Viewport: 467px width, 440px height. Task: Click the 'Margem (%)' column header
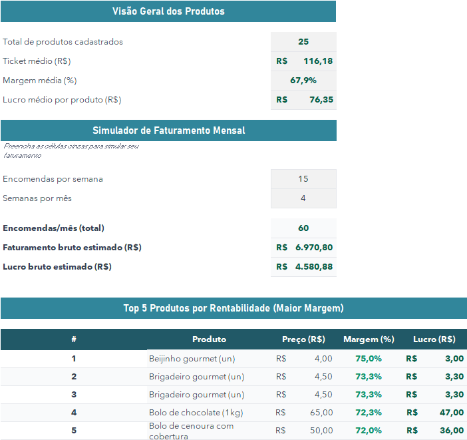(x=369, y=339)
